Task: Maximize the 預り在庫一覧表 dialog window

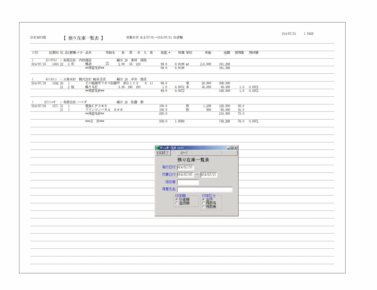Action: [232, 148]
